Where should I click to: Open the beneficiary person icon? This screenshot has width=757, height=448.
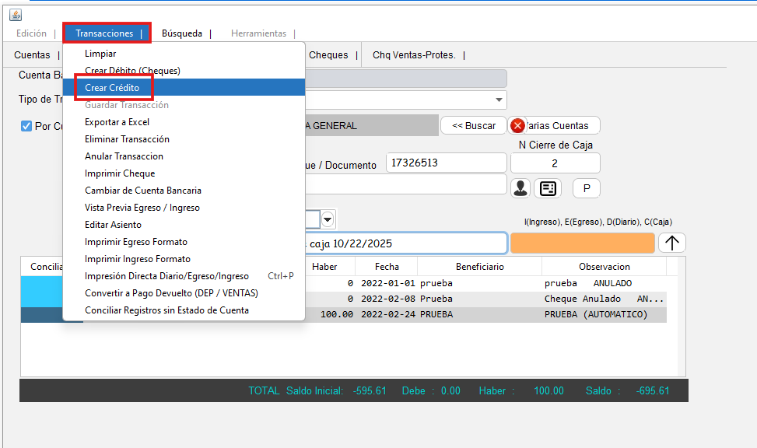(520, 188)
